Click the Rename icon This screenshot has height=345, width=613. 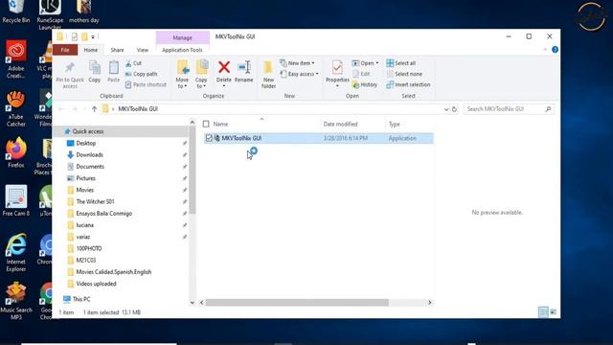(x=244, y=67)
